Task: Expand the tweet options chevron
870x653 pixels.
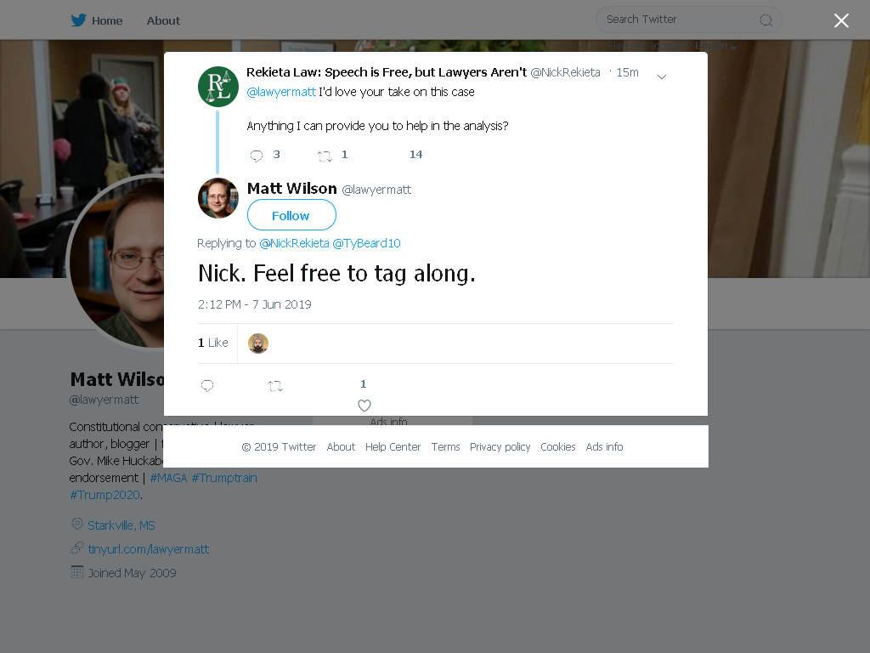Action: point(661,76)
